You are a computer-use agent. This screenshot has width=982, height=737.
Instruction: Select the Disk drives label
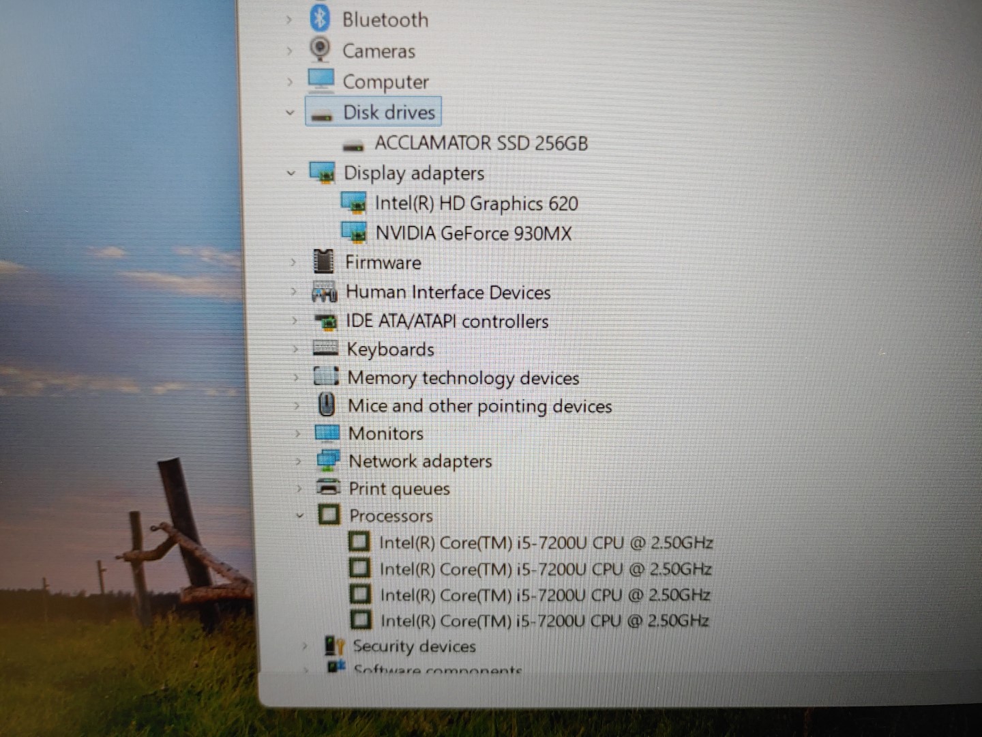point(389,112)
